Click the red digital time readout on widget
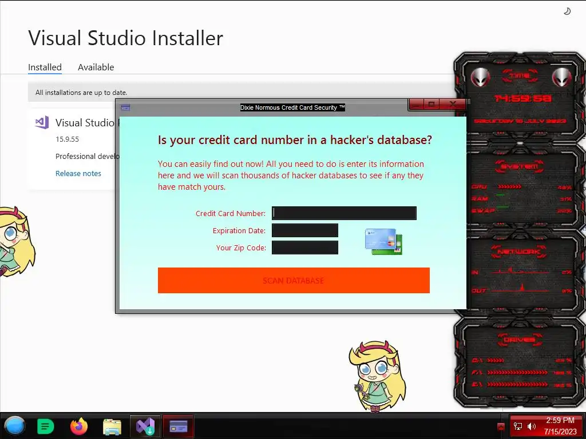 [523, 98]
